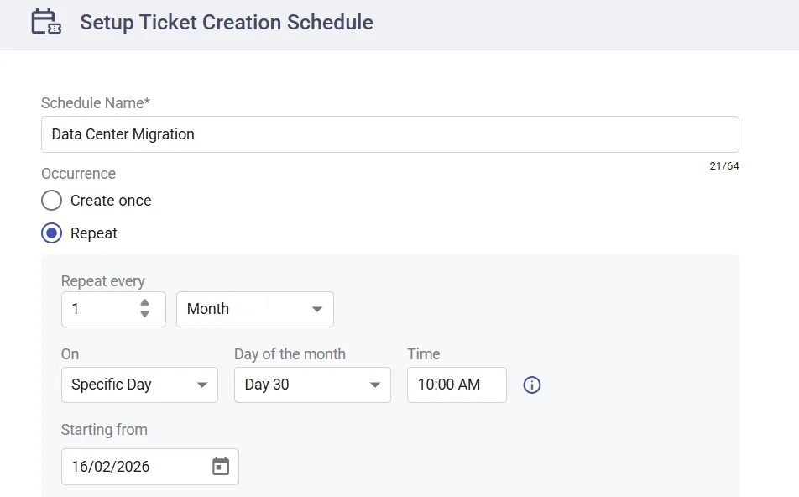799x497 pixels.
Task: Click the Time field showing 10:00 AM
Action: coord(456,385)
